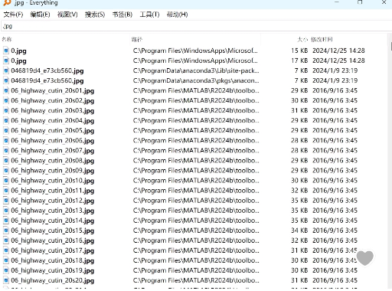392x291 pixels.
Task: Click icon beside 06_highway_cutin_20s10.jpg
Action: (6, 180)
